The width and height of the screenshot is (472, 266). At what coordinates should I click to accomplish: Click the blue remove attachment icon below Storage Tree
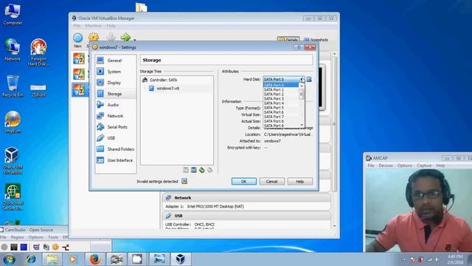click(x=193, y=171)
